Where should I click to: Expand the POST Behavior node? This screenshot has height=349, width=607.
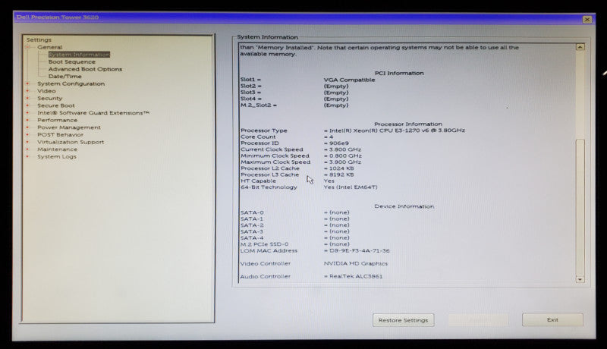coord(27,134)
